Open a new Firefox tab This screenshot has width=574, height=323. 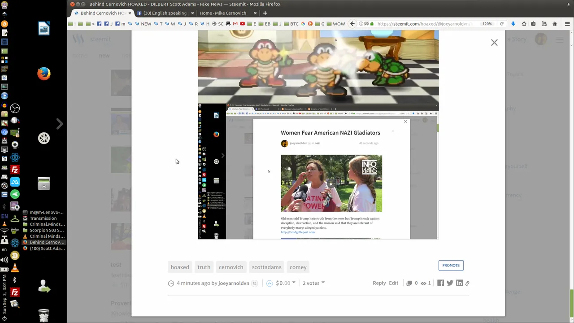tap(265, 13)
